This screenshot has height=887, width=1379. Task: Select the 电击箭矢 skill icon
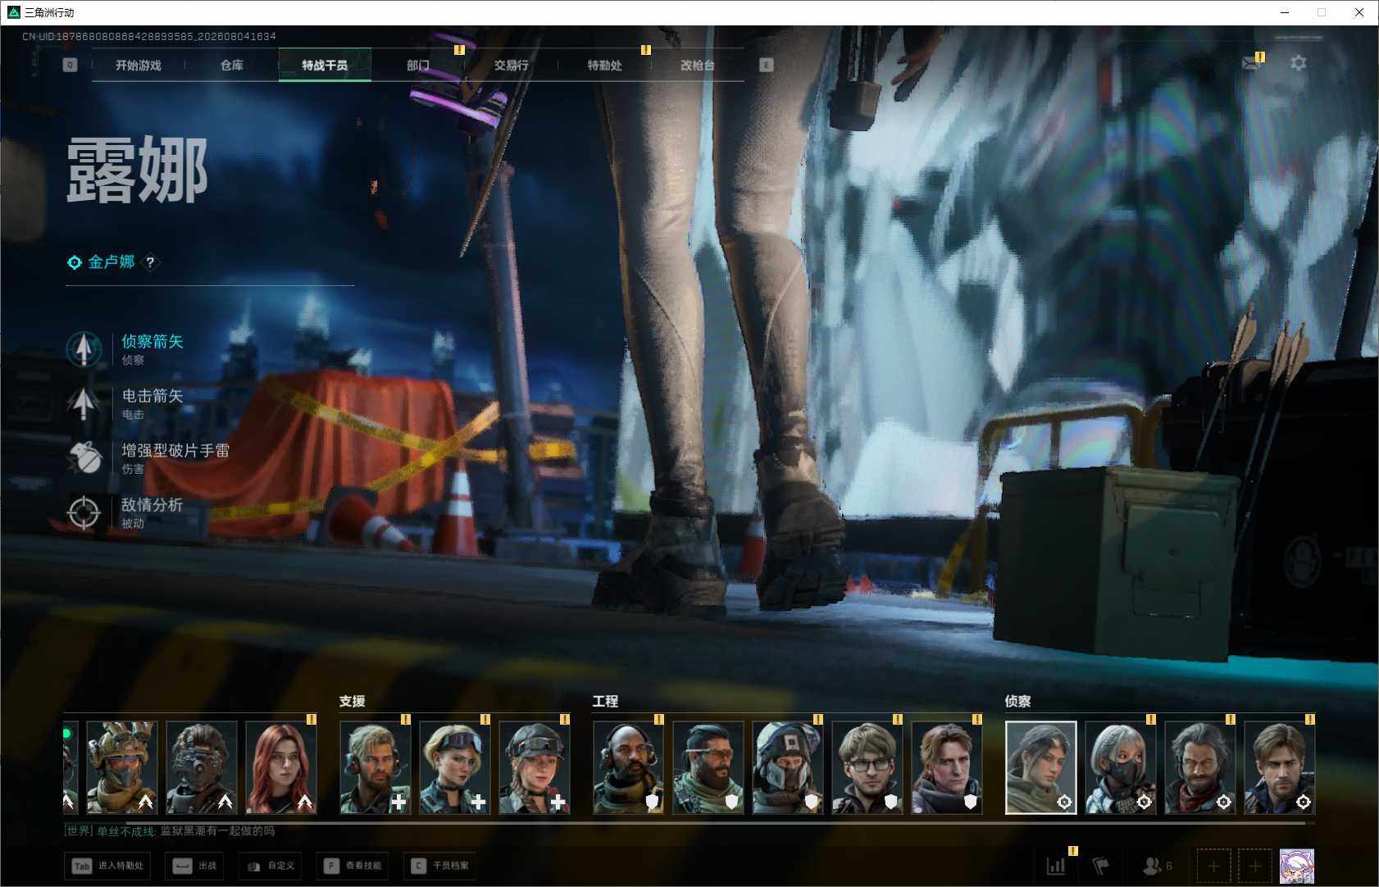(x=84, y=403)
